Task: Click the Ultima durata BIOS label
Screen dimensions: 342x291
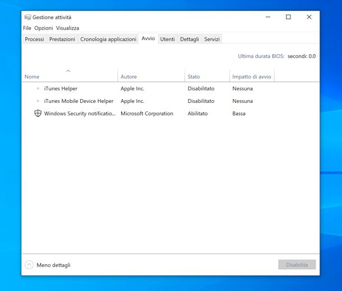Action: point(261,56)
